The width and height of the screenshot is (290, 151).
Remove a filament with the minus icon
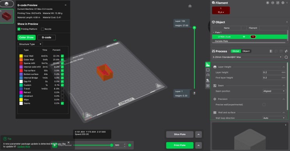click(x=272, y=3)
